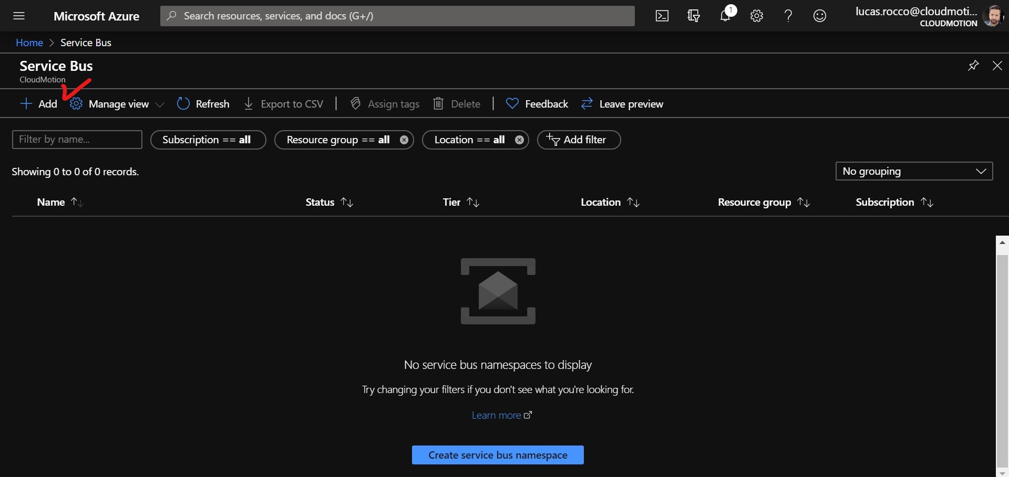This screenshot has width=1009, height=477.
Task: Click the Service Bus breadcrumb
Action: [86, 43]
